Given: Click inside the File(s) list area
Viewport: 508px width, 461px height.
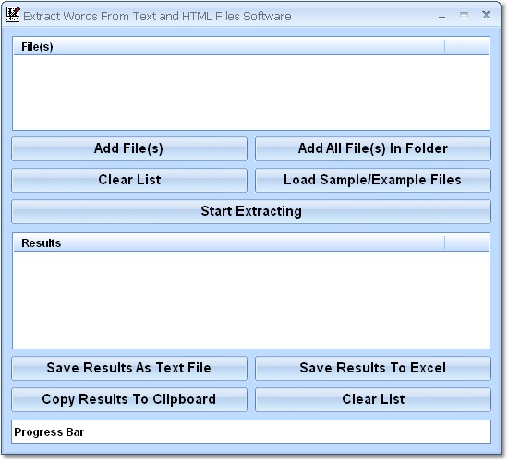Looking at the screenshot, I should 251,92.
